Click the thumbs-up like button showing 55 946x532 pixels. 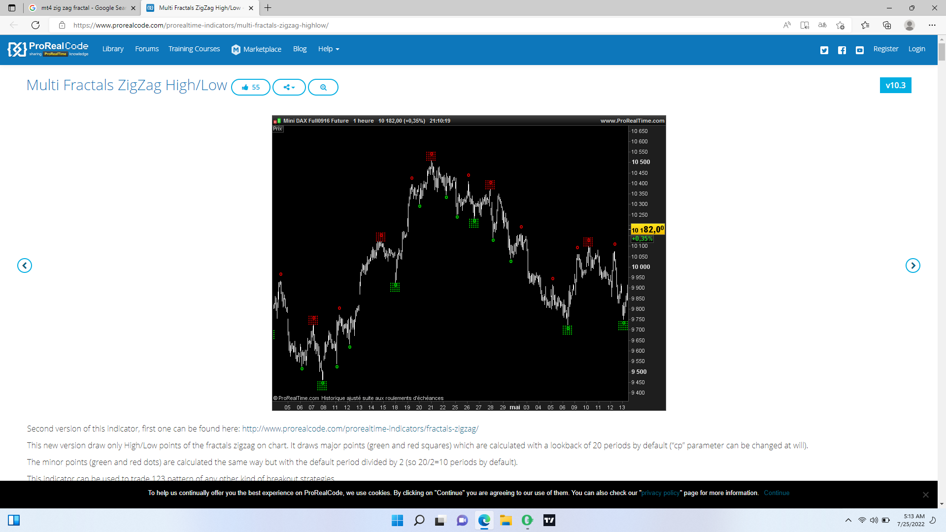pyautogui.click(x=250, y=87)
